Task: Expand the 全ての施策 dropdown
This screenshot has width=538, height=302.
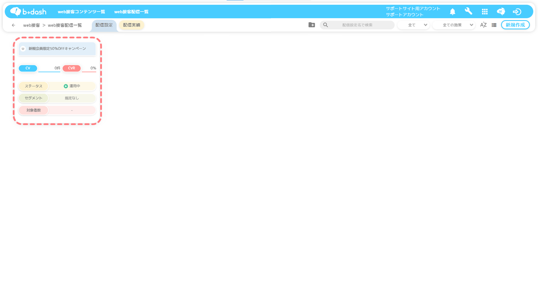Action: coord(454,25)
